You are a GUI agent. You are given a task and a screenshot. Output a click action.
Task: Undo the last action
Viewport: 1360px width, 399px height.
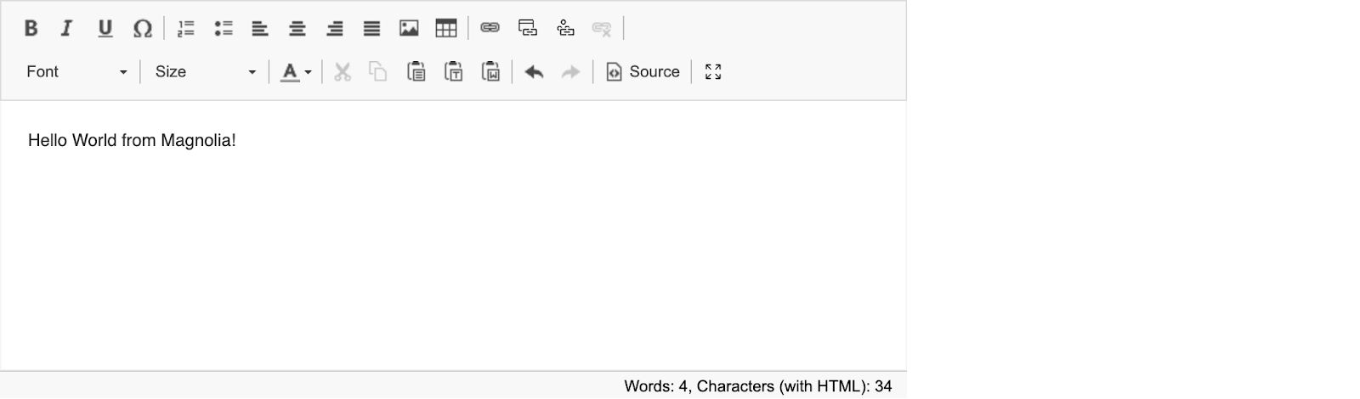[x=534, y=72]
